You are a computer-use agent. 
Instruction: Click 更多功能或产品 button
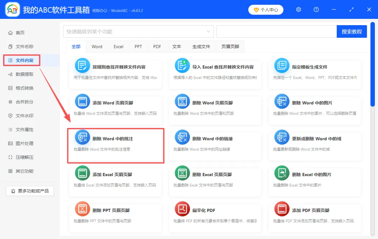pyautogui.click(x=30, y=191)
